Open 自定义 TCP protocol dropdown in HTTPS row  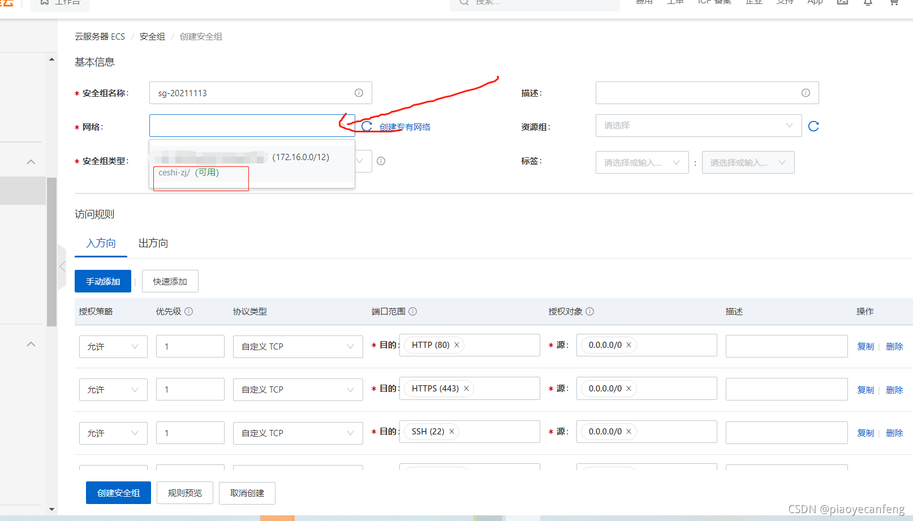(298, 390)
